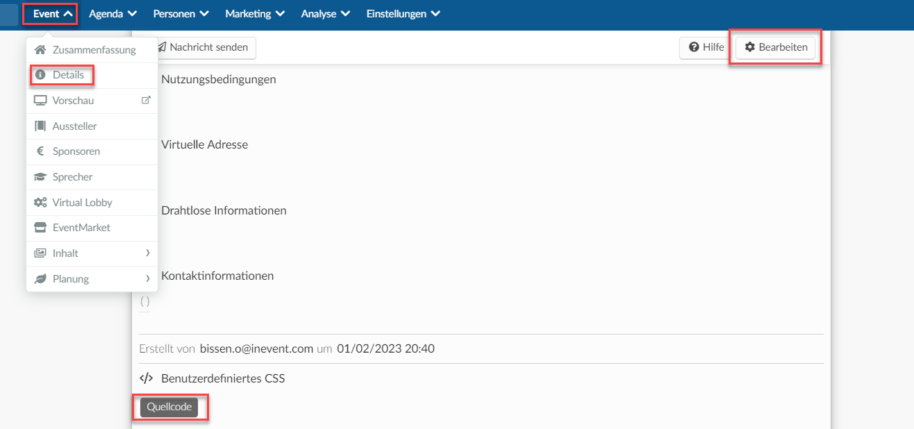
Task: Click the paper plane icon in Nachricht senden
Action: pyautogui.click(x=162, y=47)
